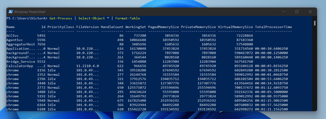Click the AggregatorHost process name
Image resolution: width=326 pixels, height=119 pixels.
tap(21, 44)
